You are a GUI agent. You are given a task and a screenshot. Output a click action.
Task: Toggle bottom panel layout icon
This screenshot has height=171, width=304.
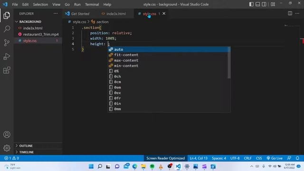[x=257, y=4]
